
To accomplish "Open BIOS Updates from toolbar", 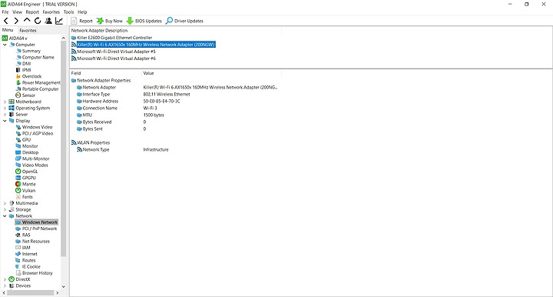I will (144, 21).
